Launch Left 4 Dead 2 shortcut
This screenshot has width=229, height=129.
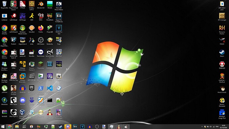pos(13,29)
